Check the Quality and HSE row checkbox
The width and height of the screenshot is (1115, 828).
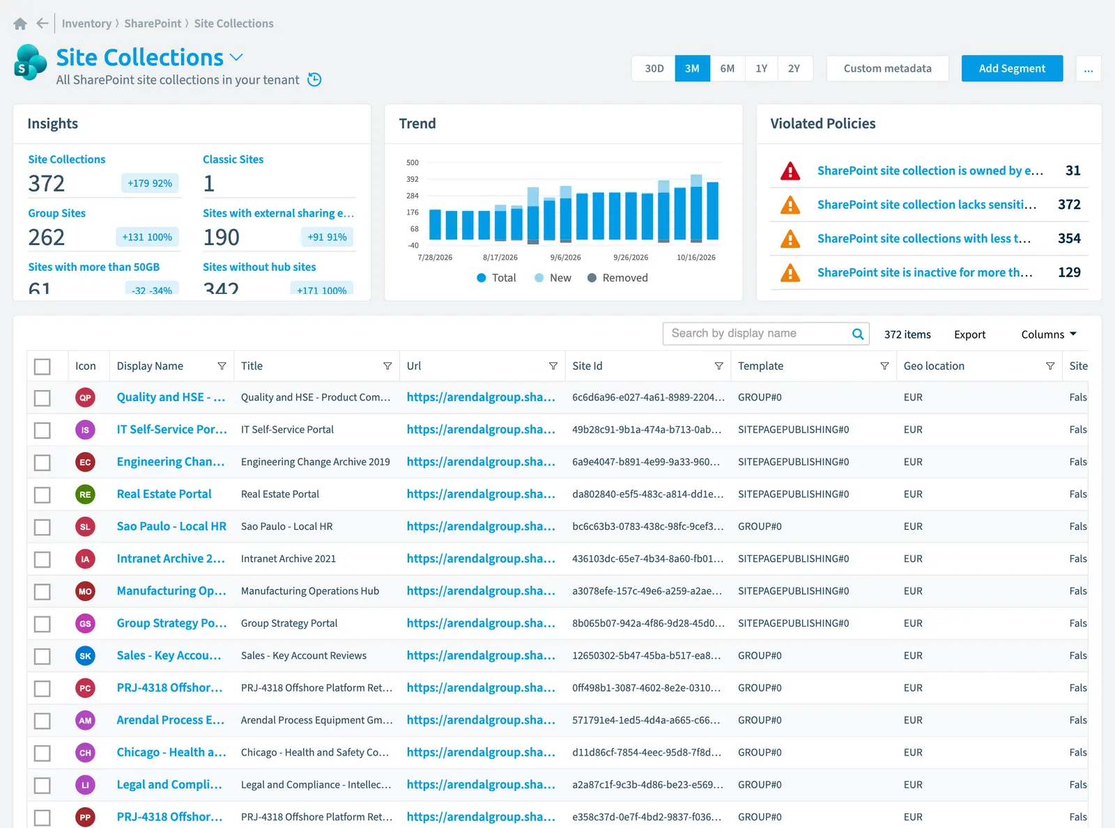click(43, 398)
